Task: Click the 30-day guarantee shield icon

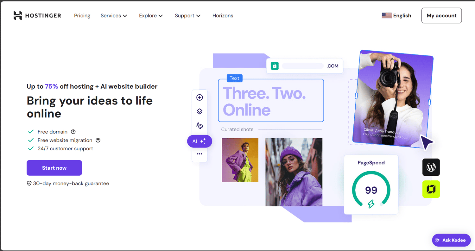Action: 29,183
